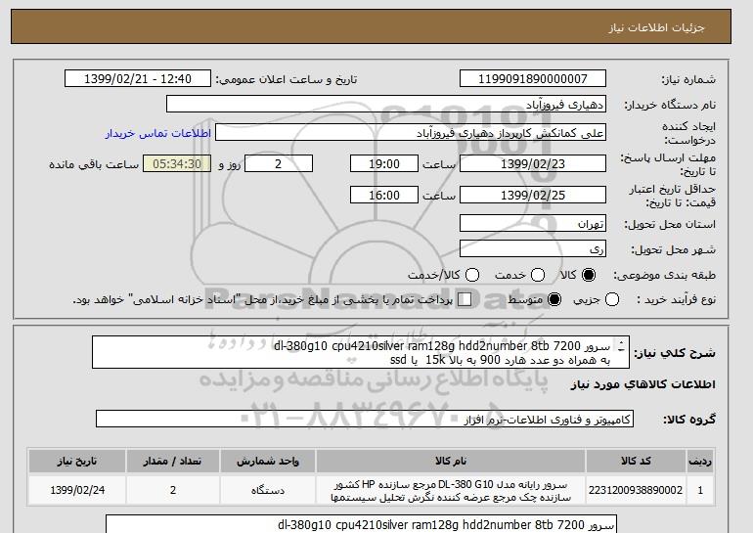Screen dimensions: 753x533
Task: Click the quantity cell showing 2 in table
Action: pos(172,490)
